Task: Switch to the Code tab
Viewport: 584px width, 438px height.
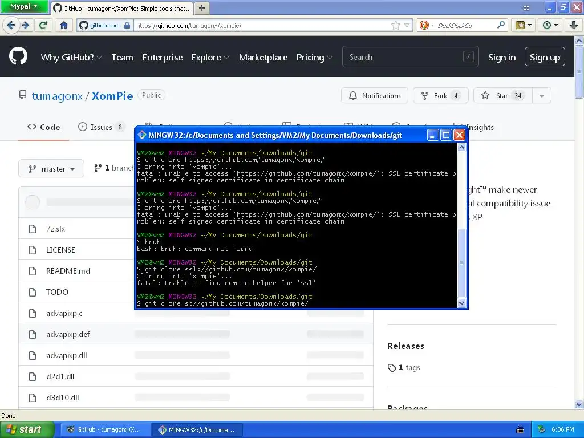Action: tap(43, 127)
